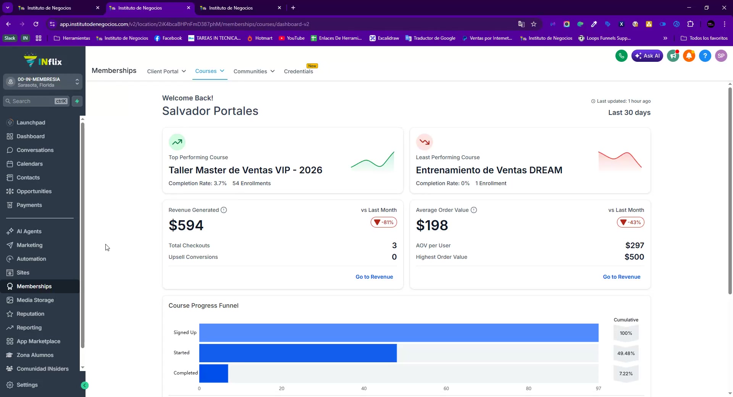
Task: Open the SP user avatar
Action: [721, 56]
